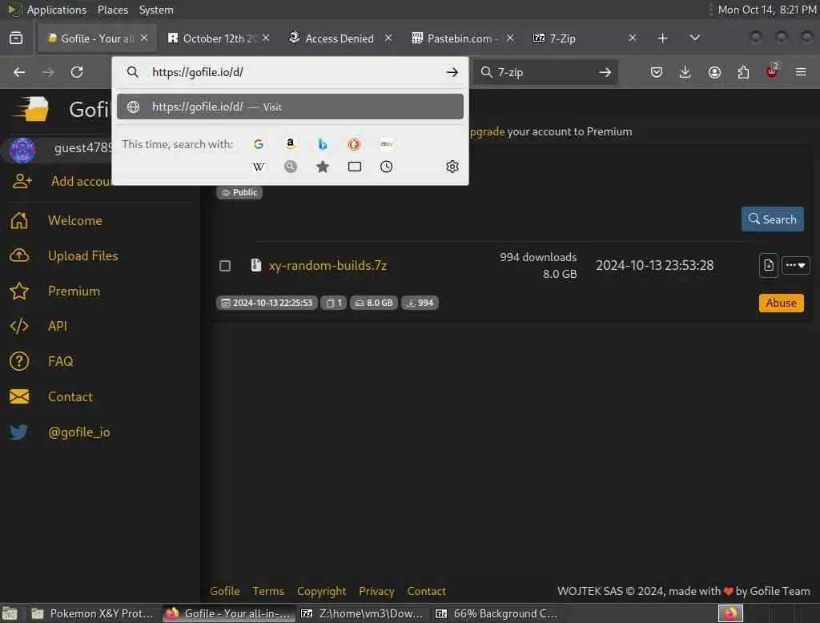
Task: Open footer Copyright link
Action: [322, 591]
